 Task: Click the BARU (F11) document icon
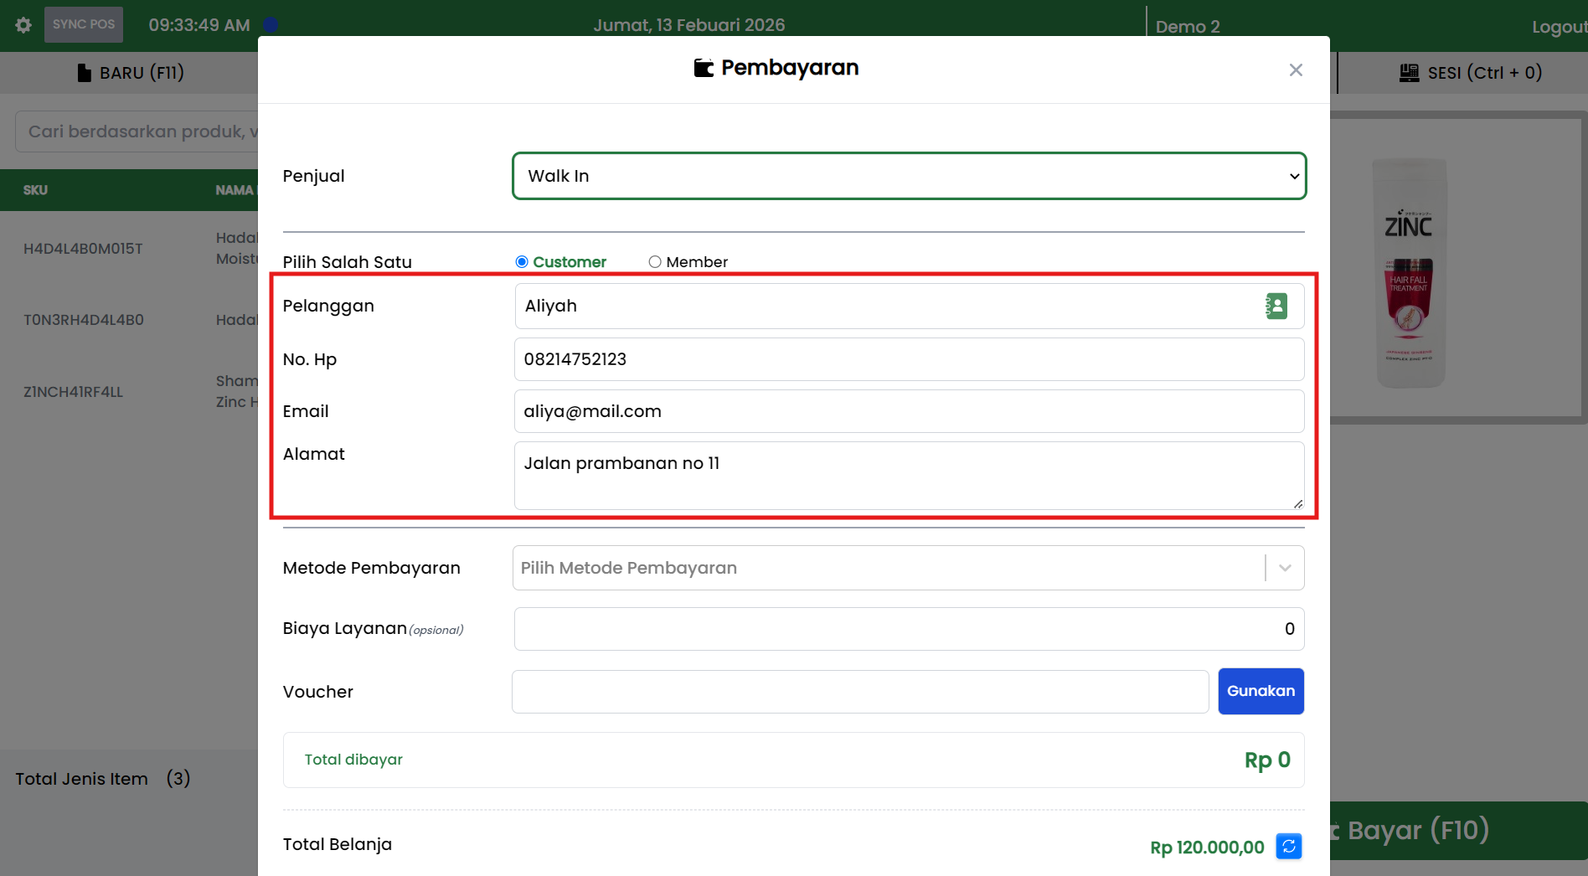click(x=84, y=73)
